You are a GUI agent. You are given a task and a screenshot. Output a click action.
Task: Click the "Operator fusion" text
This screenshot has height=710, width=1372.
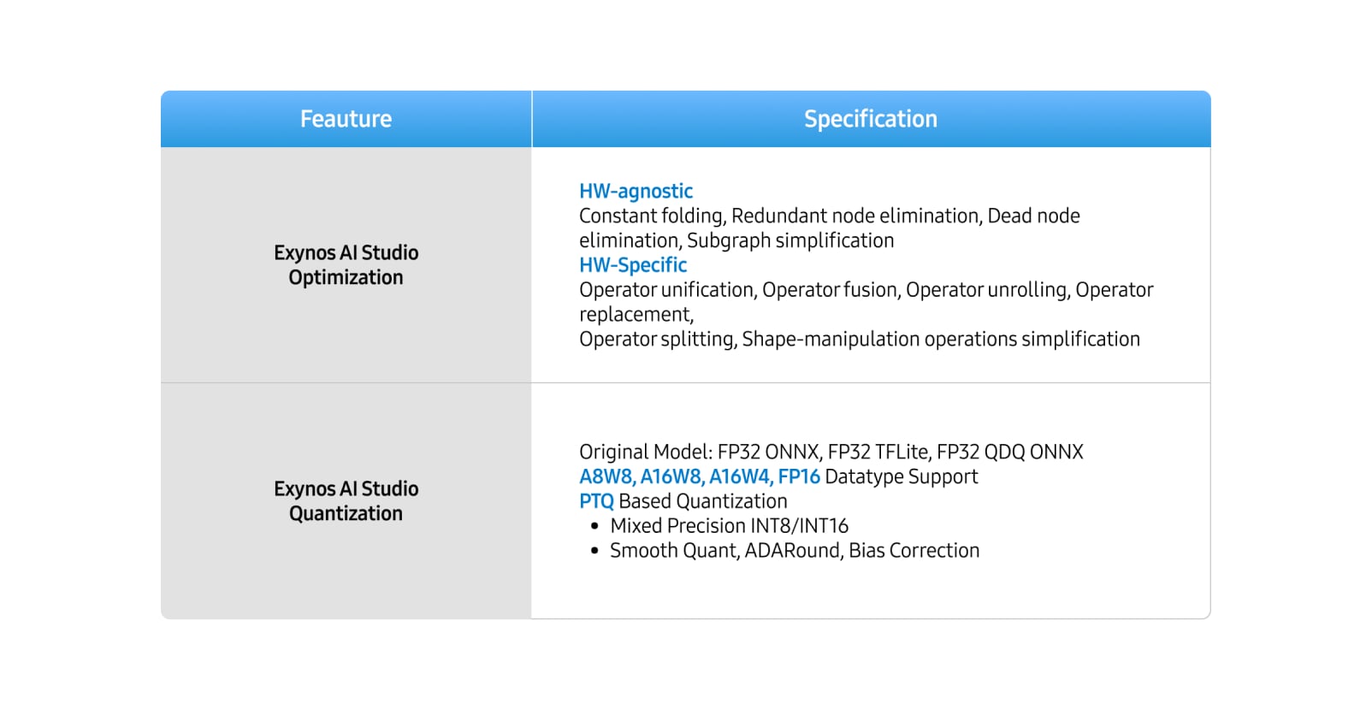830,290
